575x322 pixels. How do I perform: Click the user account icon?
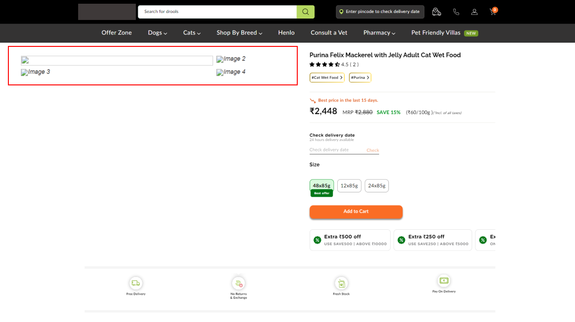pos(474,12)
